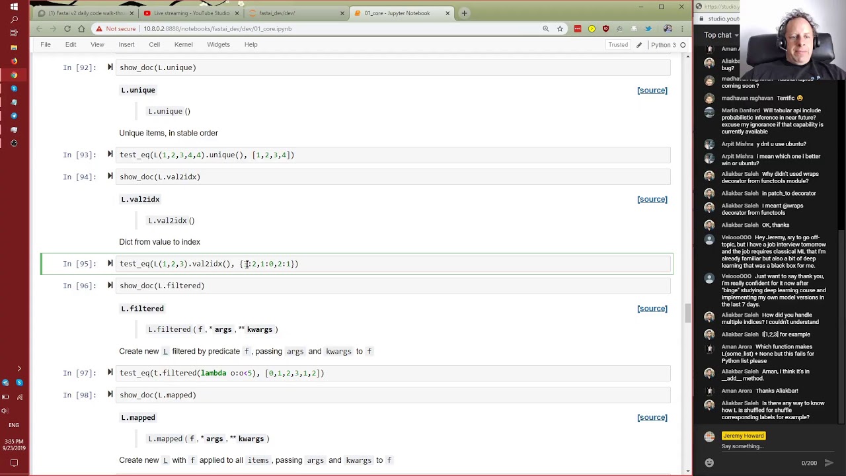Click text 'Dict from value to index'

159,242
